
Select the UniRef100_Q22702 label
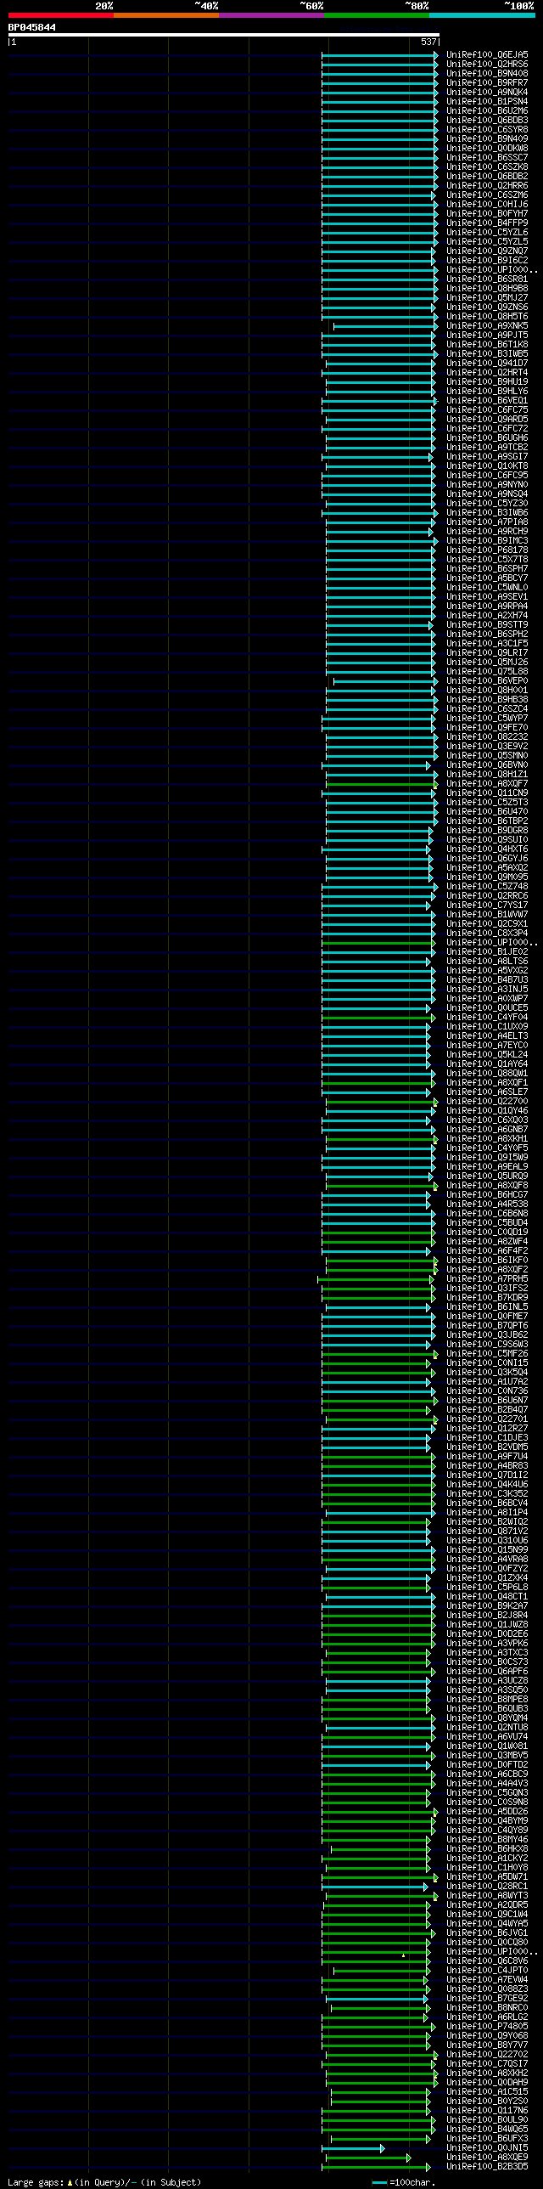click(487, 2055)
